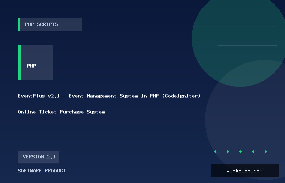The width and height of the screenshot is (285, 183).
Task: Open the vinkoweb.com link box
Action: (x=245, y=171)
